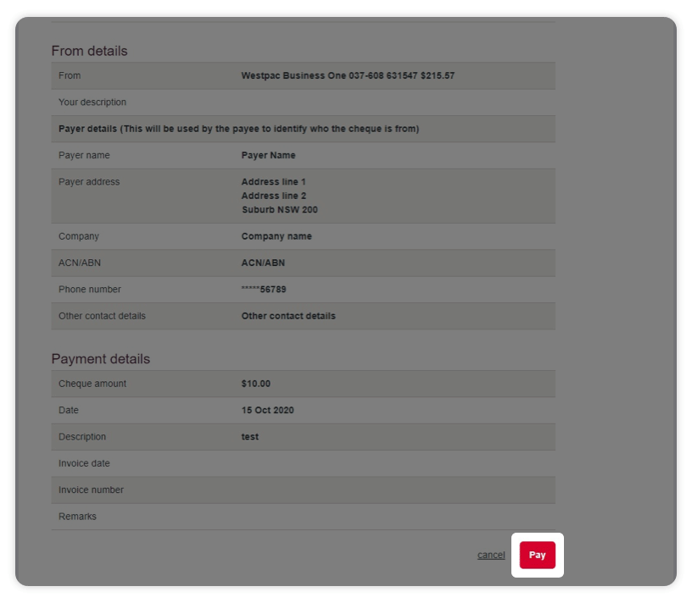
Task: Click the bold 'ACN/ABN' value
Action: click(263, 263)
